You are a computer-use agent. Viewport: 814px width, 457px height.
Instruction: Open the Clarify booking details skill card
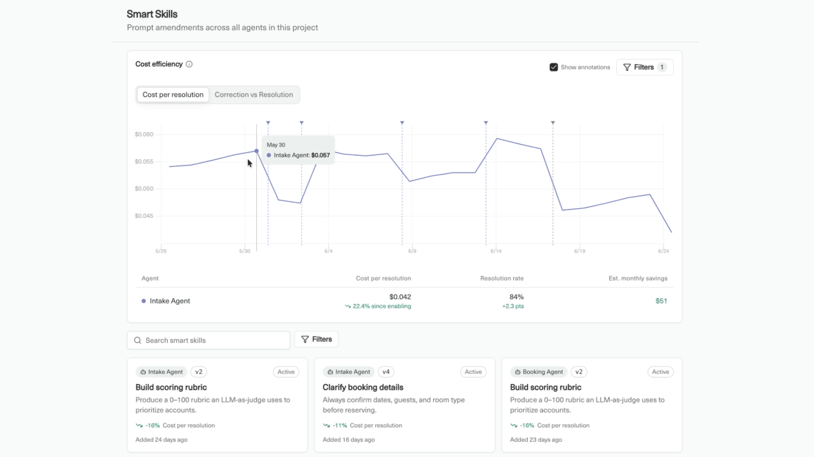click(x=404, y=405)
